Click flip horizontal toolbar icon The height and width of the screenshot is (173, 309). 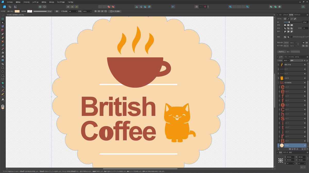click(136, 6)
